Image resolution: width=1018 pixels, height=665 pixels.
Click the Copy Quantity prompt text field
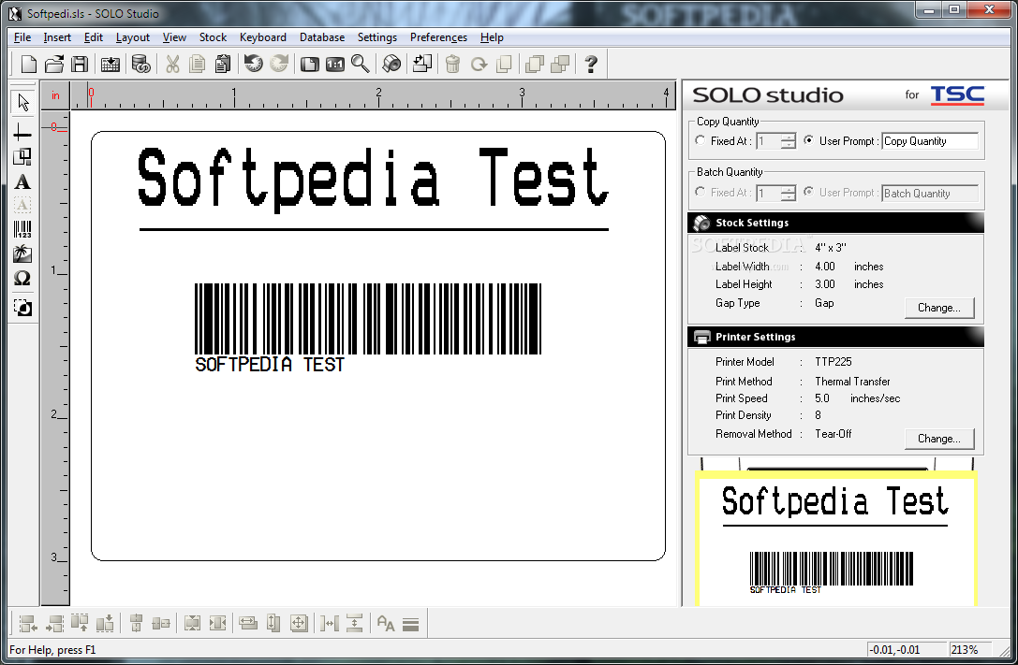(x=930, y=141)
